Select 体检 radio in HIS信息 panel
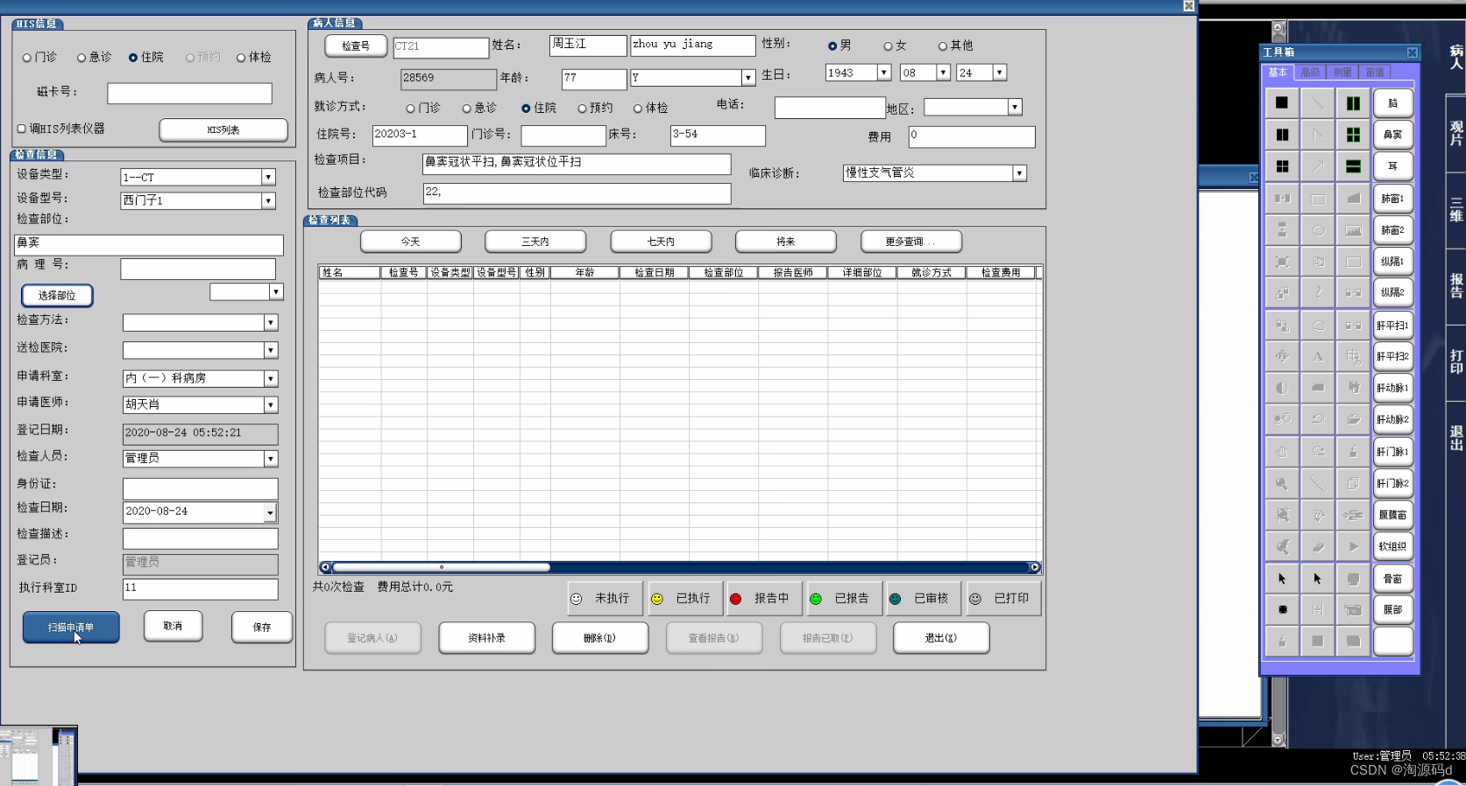 pyautogui.click(x=241, y=58)
